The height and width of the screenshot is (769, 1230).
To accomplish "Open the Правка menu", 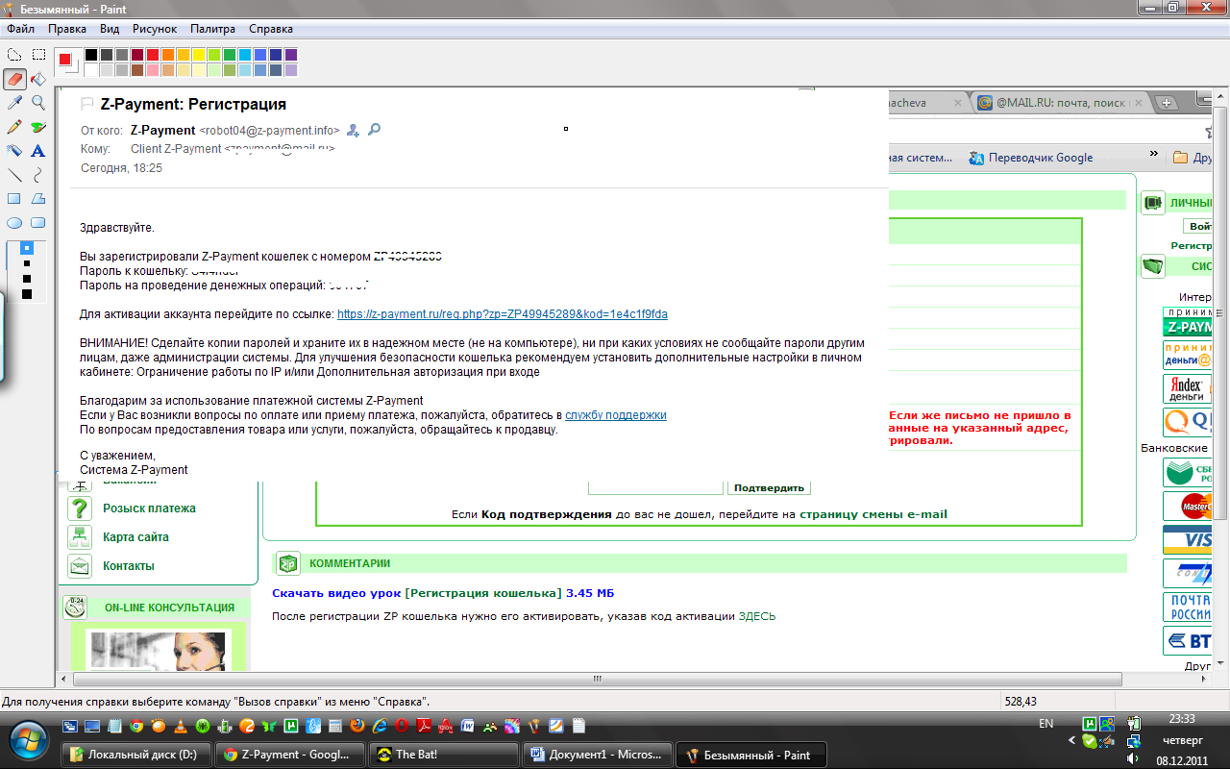I will pos(66,29).
